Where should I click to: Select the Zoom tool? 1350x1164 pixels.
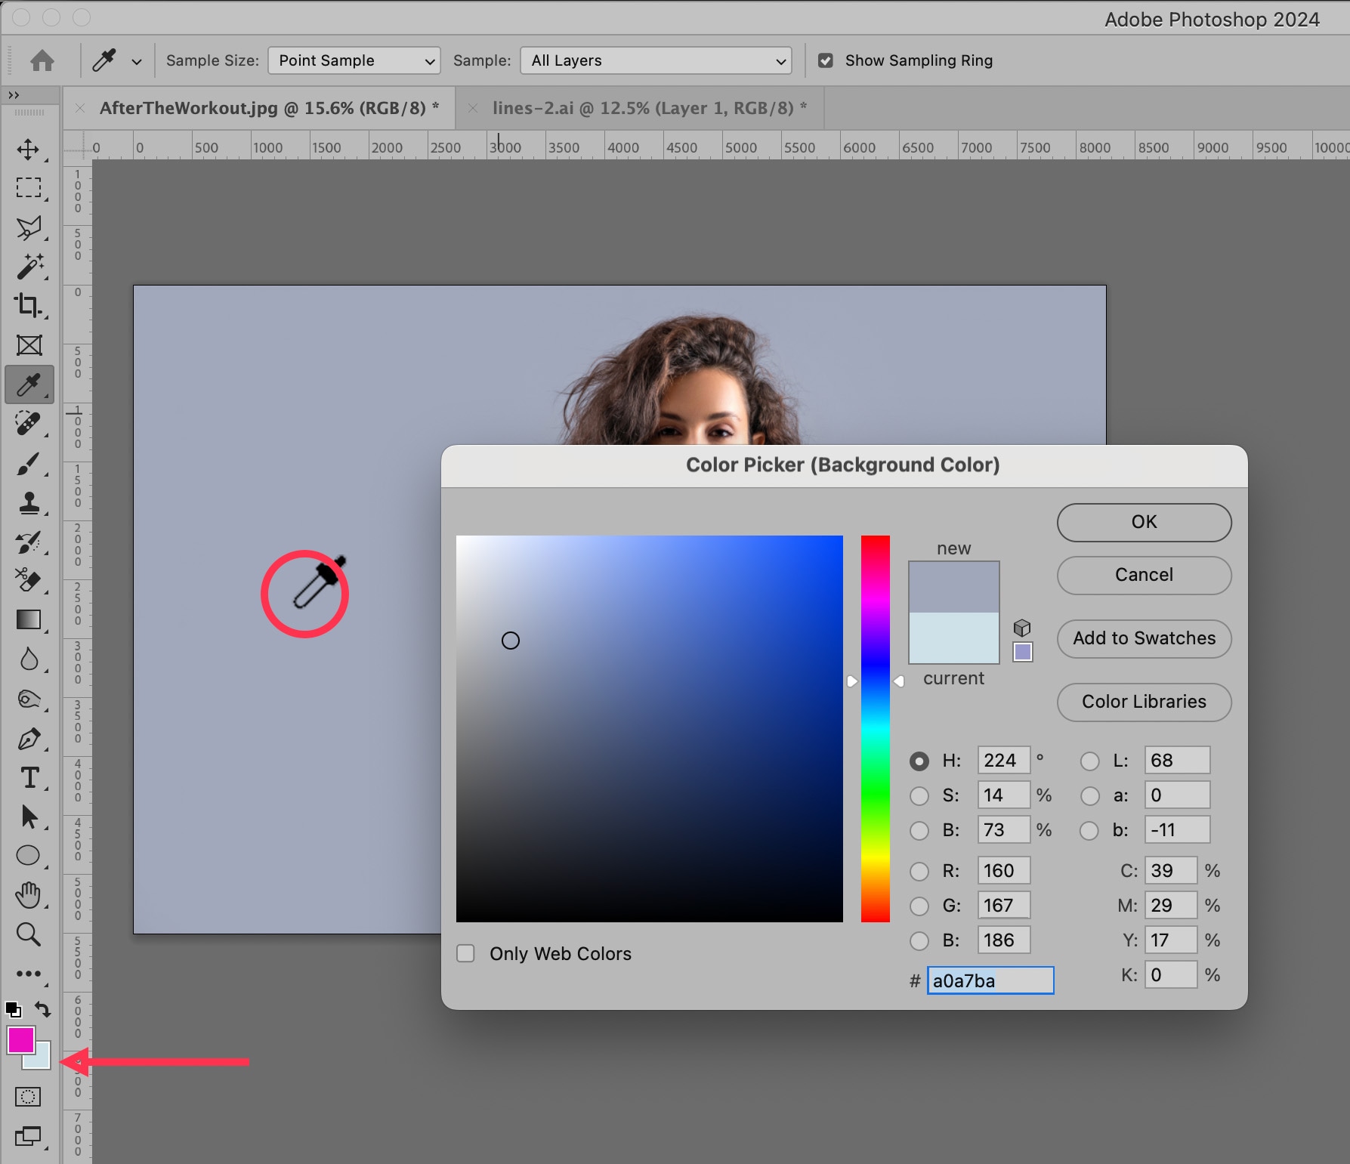click(x=29, y=934)
